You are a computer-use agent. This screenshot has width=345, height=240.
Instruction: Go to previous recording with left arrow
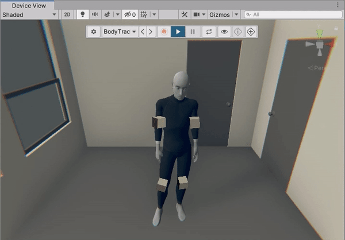click(x=143, y=32)
